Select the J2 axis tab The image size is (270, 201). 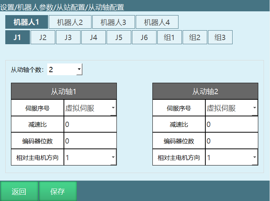43,37
